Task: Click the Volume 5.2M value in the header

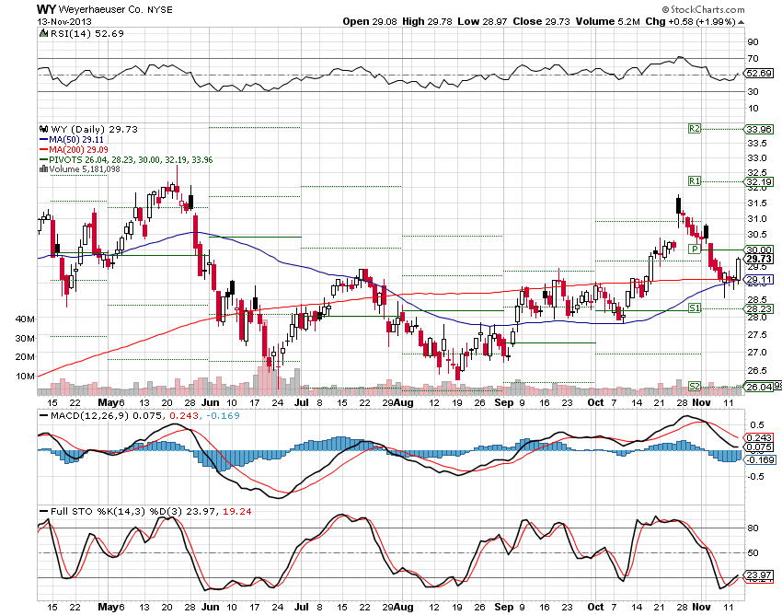Action: point(607,21)
